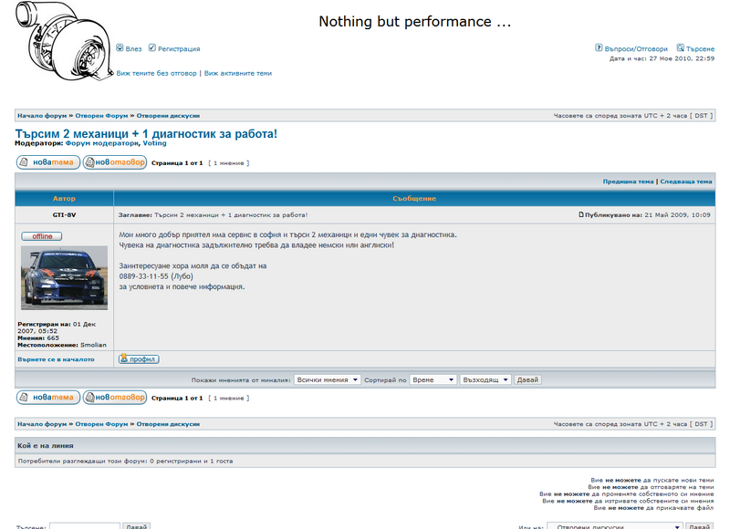Open Отворени дискусии in top breadcrumb
The height and width of the screenshot is (529, 730).
[x=168, y=116]
